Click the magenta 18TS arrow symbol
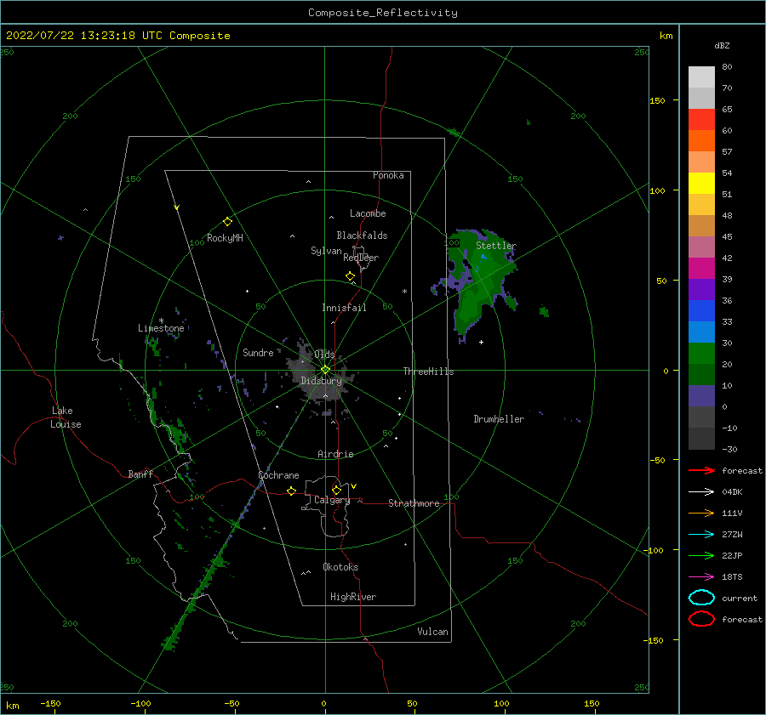This screenshot has height=715, width=766. coord(701,577)
